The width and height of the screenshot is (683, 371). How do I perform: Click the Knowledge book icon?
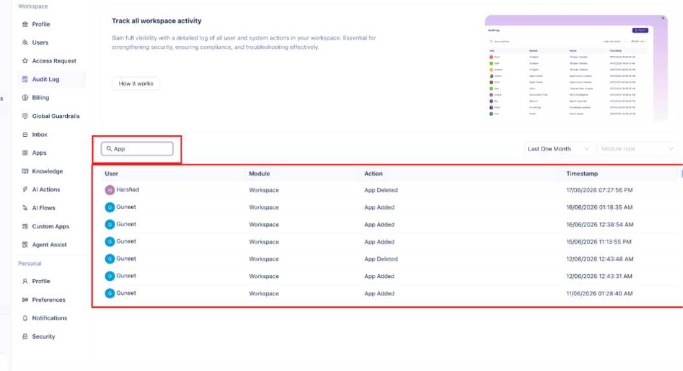pyautogui.click(x=25, y=172)
